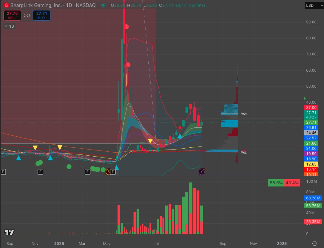The height and width of the screenshot is (248, 324).
Task: Click the blue 27.71 BUY button
Action: tap(42, 15)
